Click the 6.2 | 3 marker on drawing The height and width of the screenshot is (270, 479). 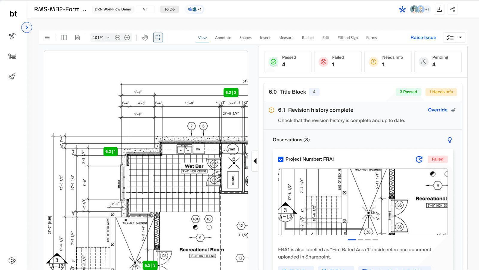150,265
